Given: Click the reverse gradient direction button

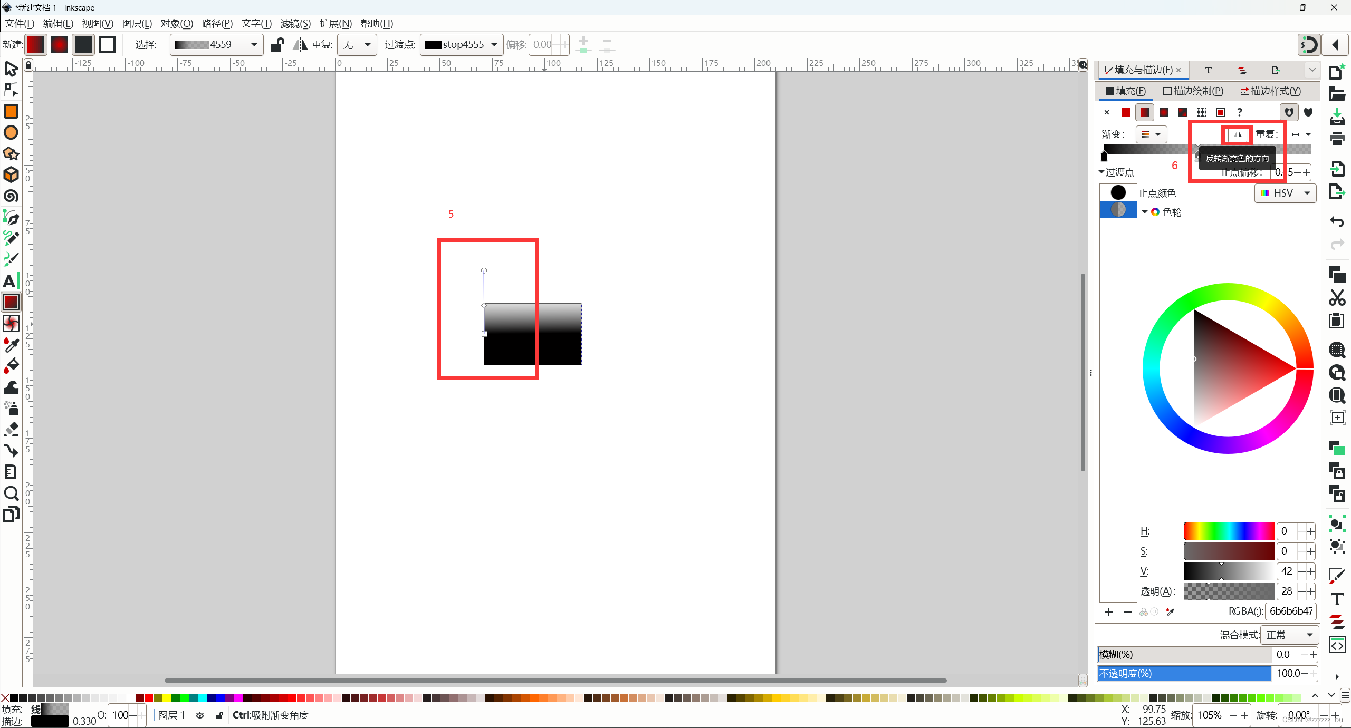Looking at the screenshot, I should point(1237,134).
